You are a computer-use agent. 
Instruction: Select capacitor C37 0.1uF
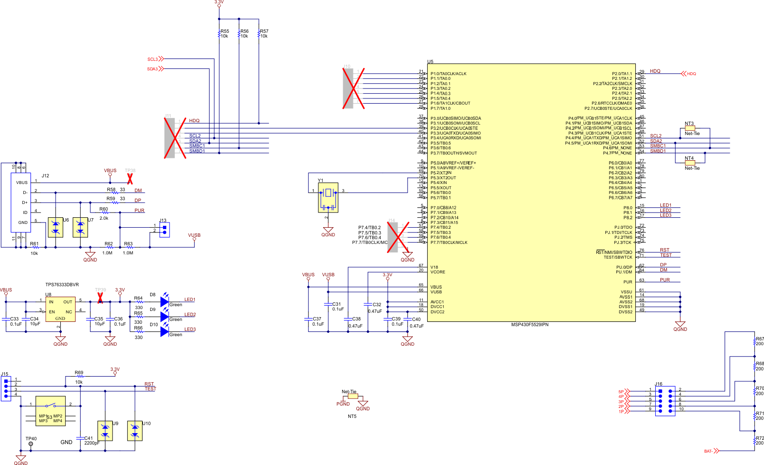pyautogui.click(x=308, y=319)
